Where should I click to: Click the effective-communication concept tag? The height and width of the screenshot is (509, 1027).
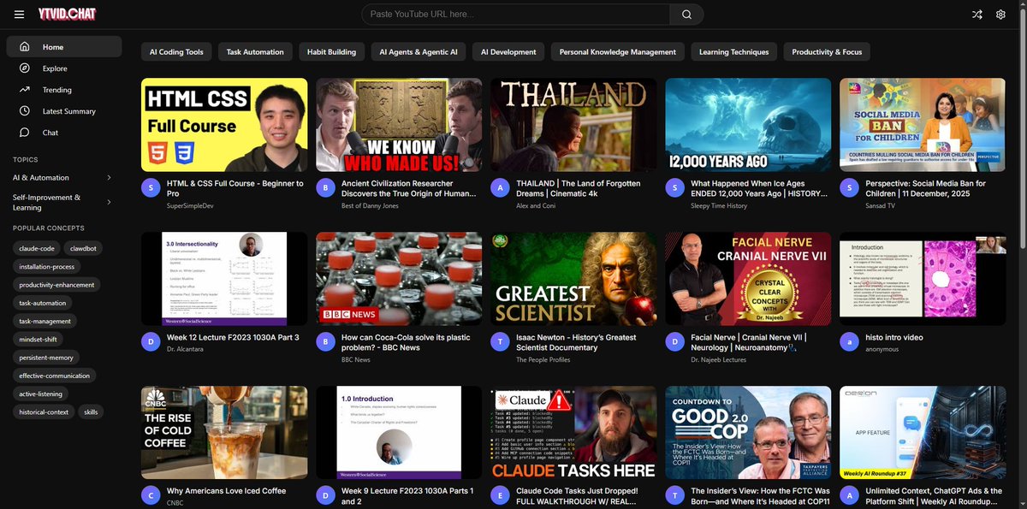(x=55, y=376)
